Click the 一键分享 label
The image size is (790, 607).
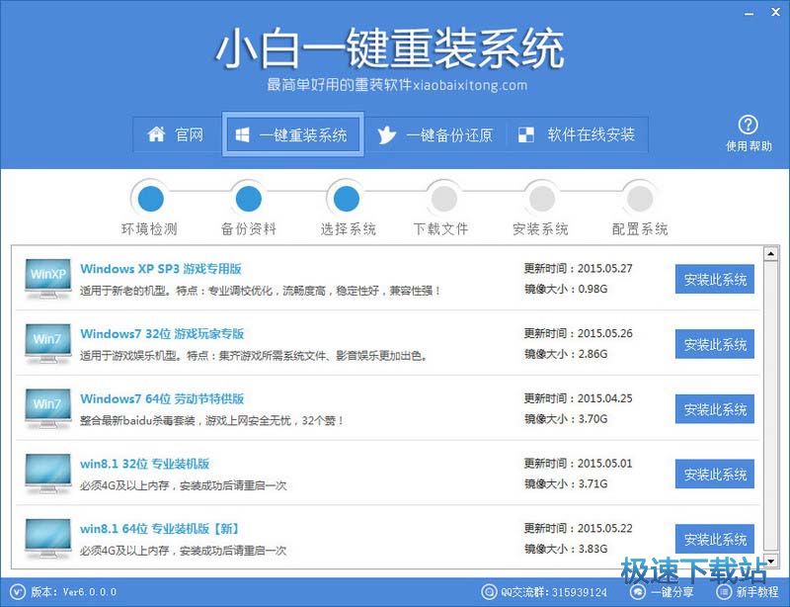pos(671,592)
